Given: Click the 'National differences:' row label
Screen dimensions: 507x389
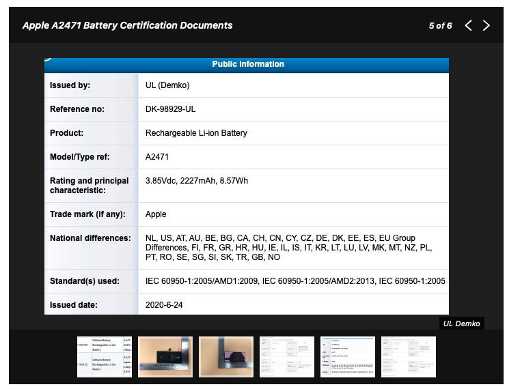Looking at the screenshot, I should tap(90, 238).
